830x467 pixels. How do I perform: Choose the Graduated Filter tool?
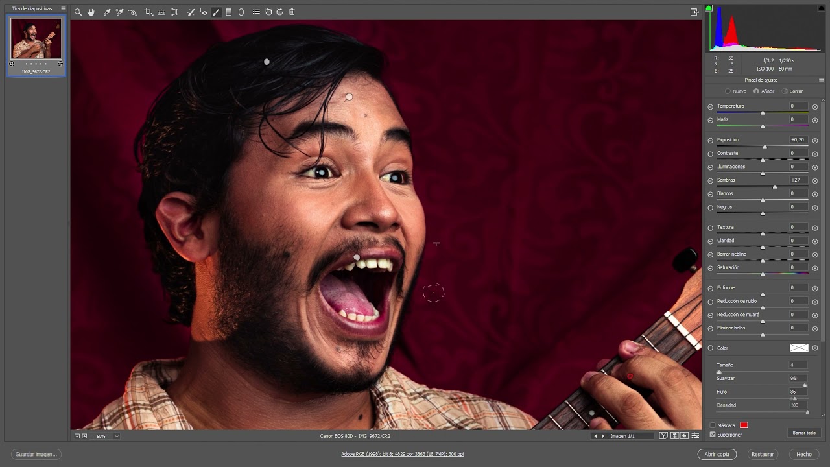pyautogui.click(x=228, y=12)
